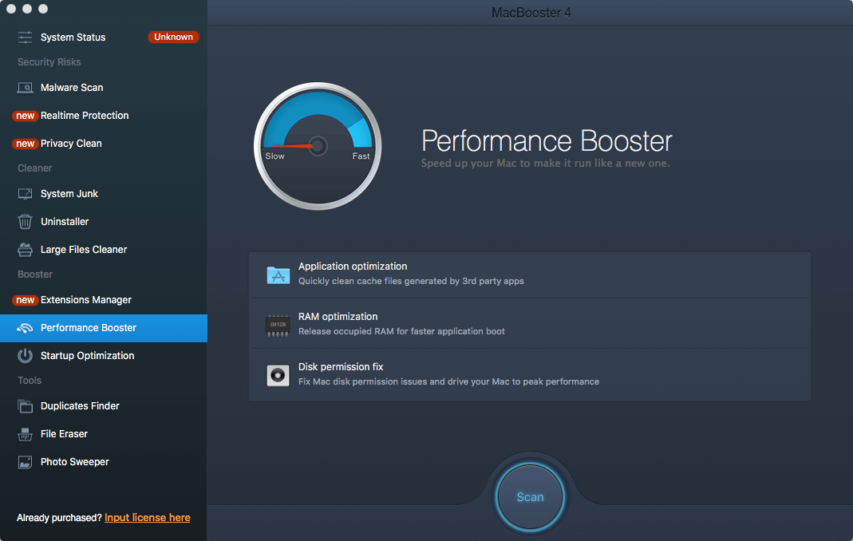The height and width of the screenshot is (541, 853).
Task: Click the System Junk monitor icon
Action: click(26, 194)
